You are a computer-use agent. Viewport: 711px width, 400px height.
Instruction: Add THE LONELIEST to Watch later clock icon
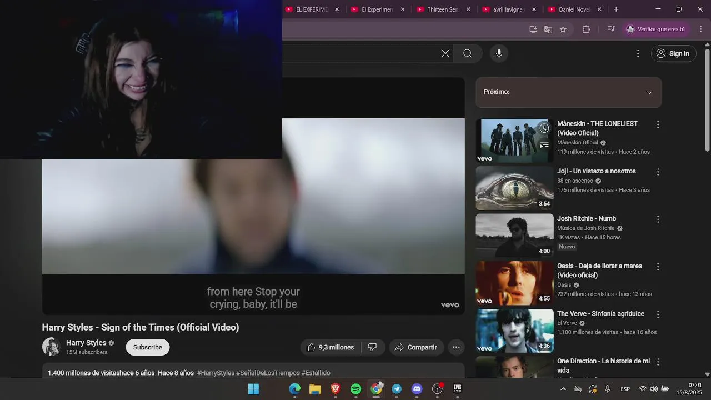pos(544,128)
